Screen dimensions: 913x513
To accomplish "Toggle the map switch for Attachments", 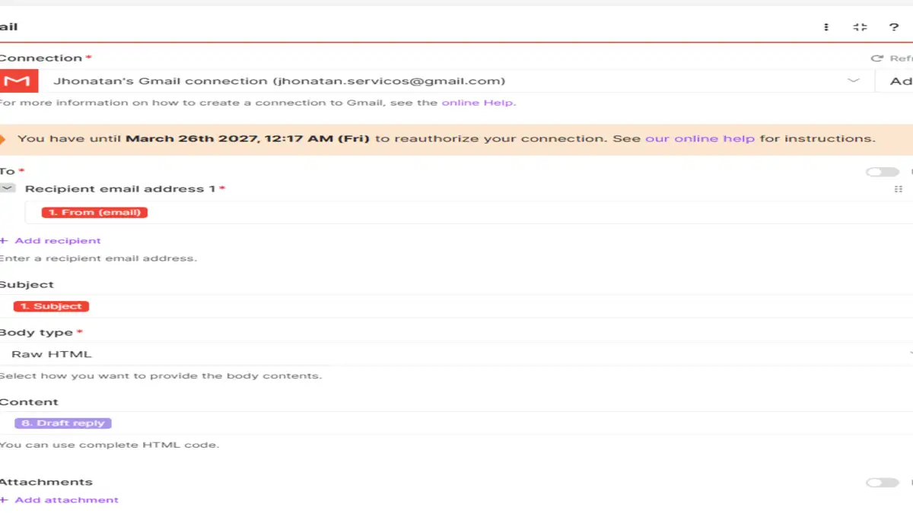I will tap(882, 483).
